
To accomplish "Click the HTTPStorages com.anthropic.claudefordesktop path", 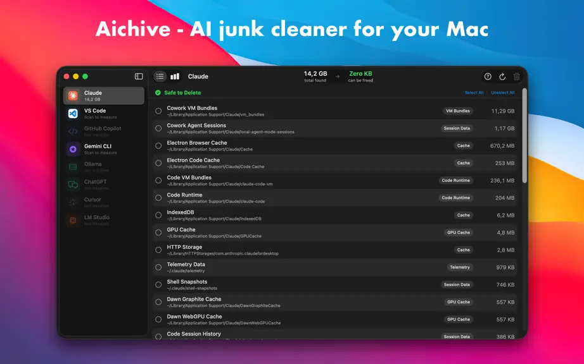I will 223,253.
